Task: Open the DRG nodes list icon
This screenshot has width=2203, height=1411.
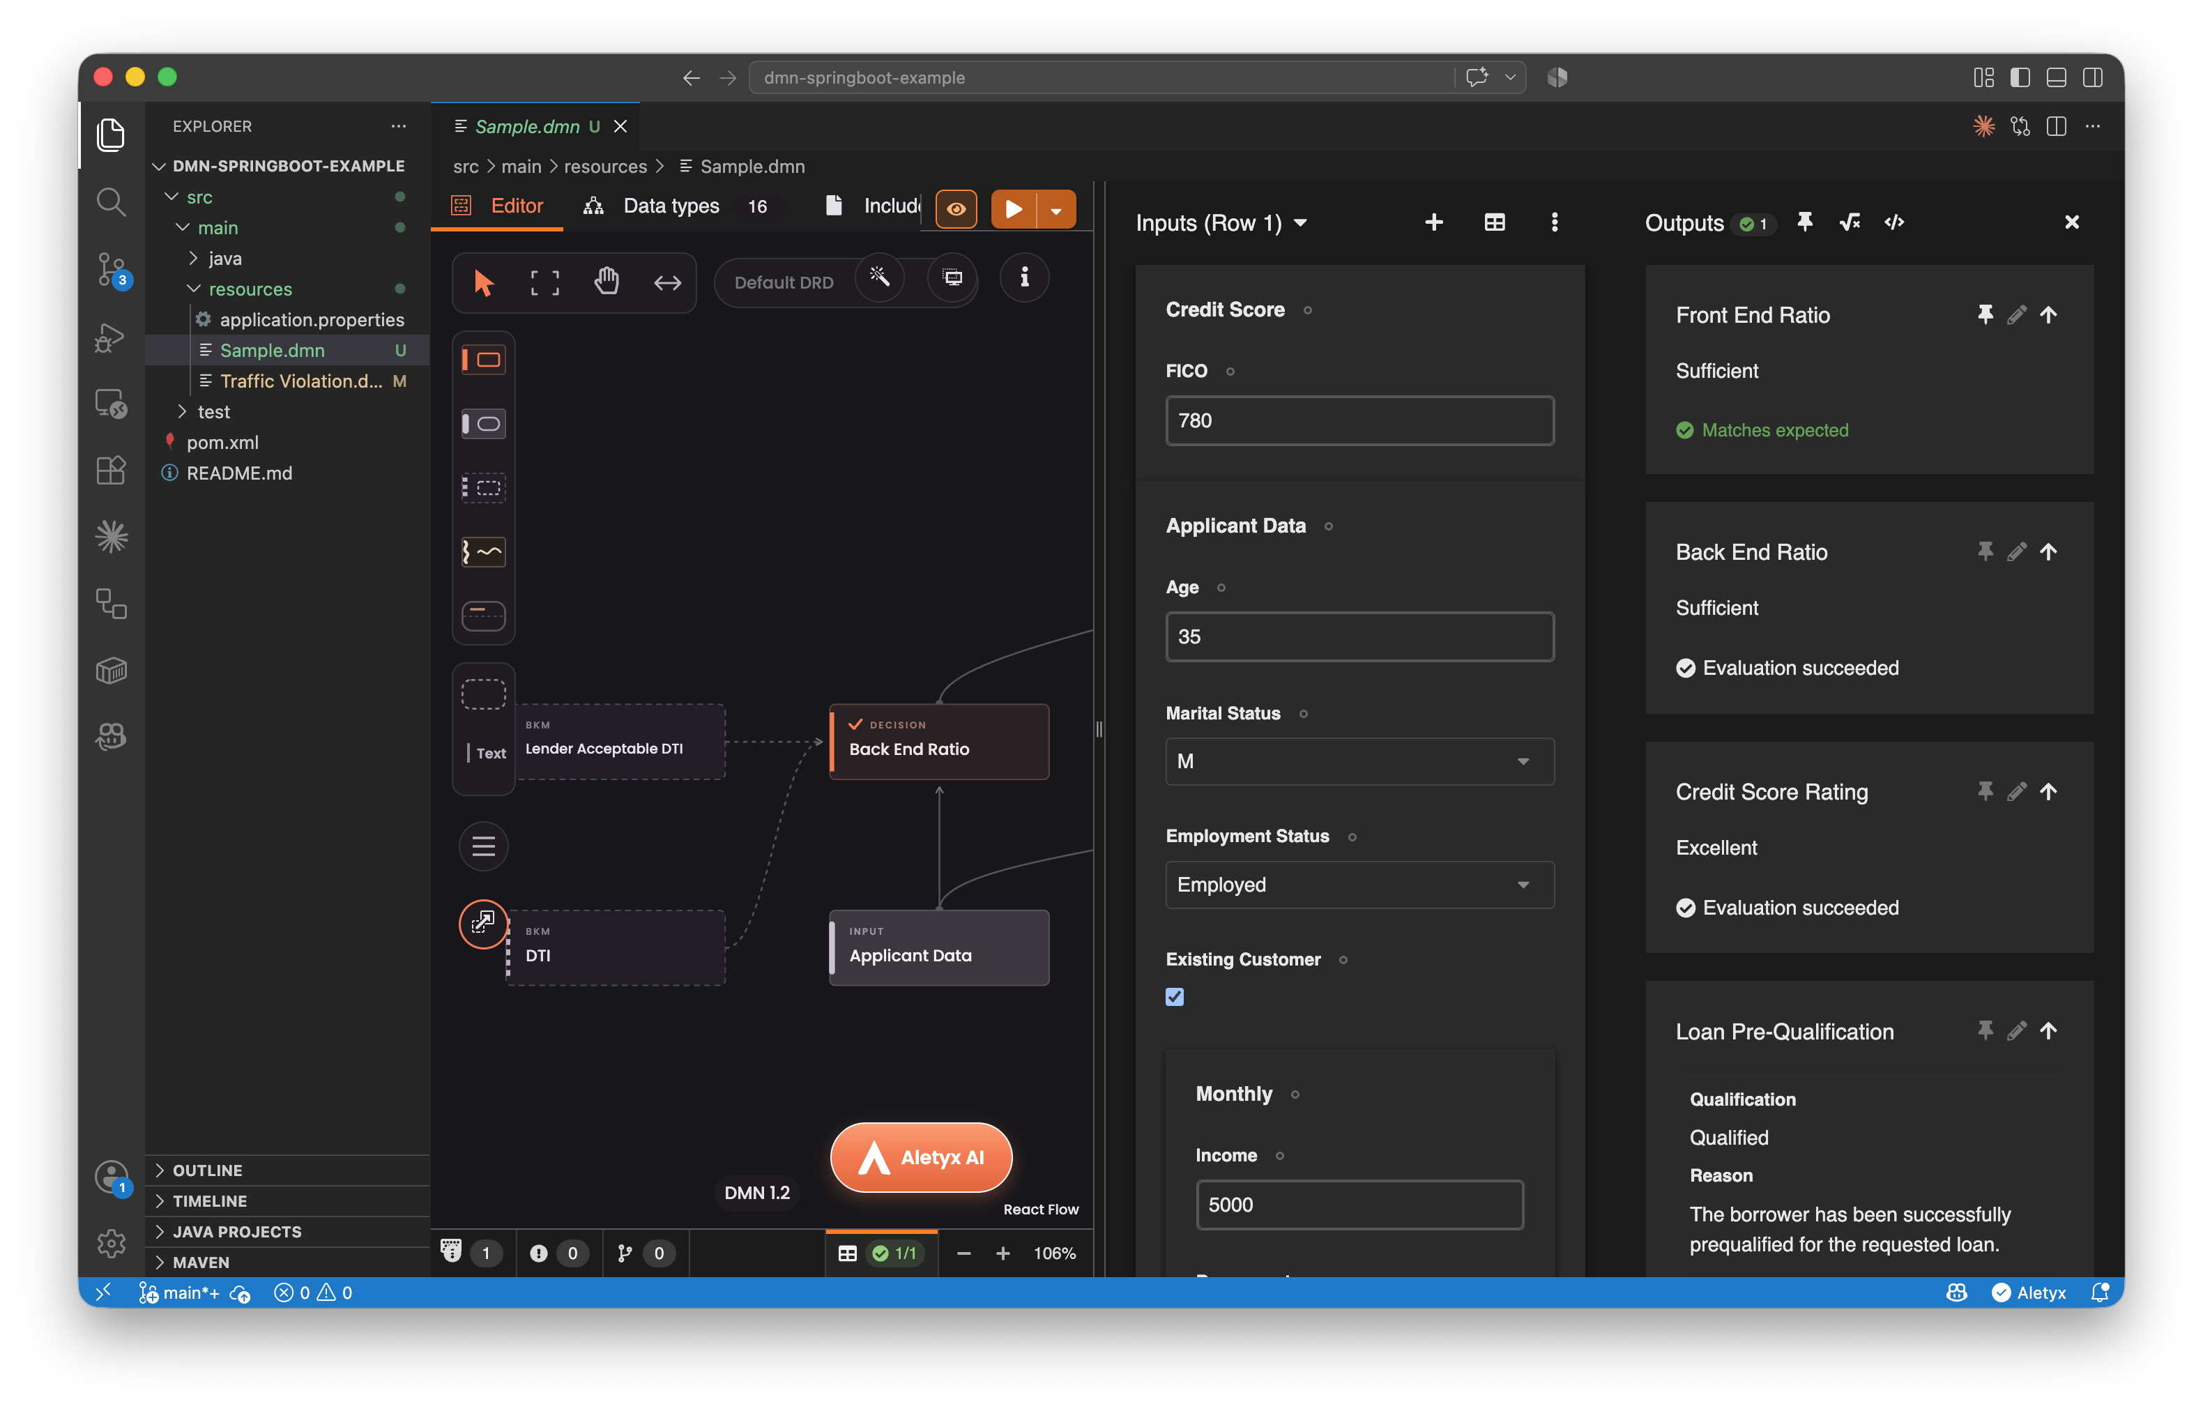Action: pos(484,846)
